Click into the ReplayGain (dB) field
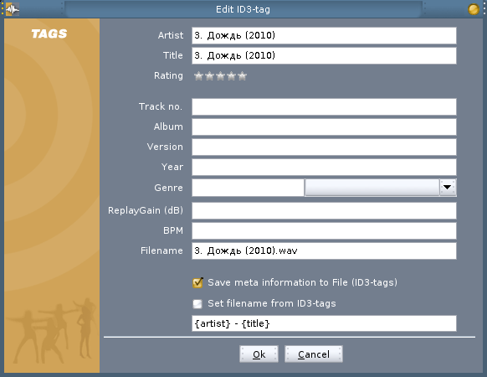The height and width of the screenshot is (377, 487). coord(324,210)
